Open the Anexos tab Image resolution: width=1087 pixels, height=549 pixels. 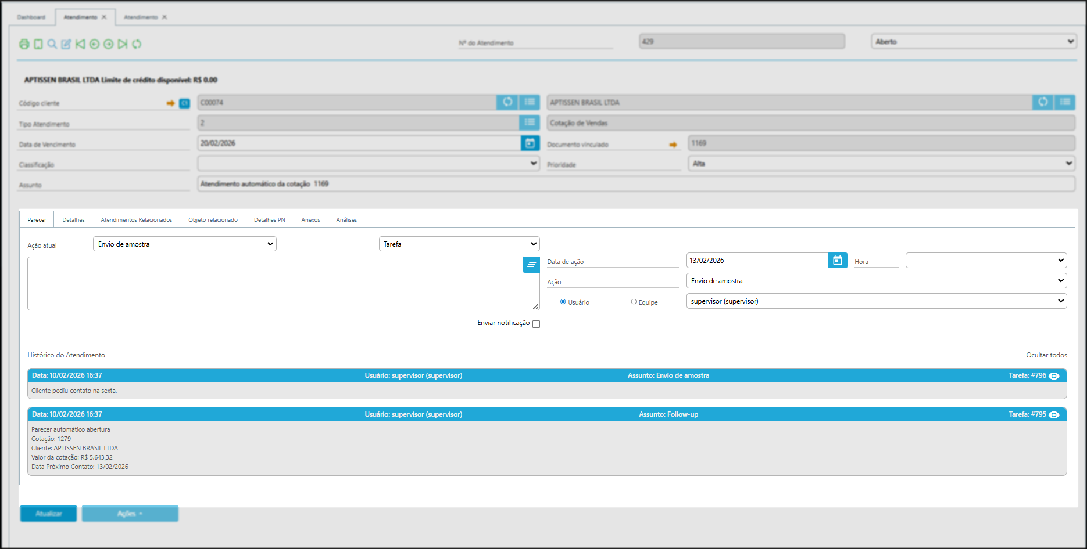pos(310,220)
